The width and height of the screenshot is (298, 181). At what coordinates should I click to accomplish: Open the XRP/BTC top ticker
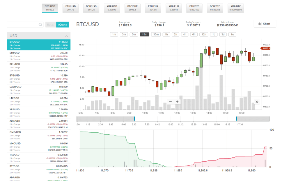point(235,8)
